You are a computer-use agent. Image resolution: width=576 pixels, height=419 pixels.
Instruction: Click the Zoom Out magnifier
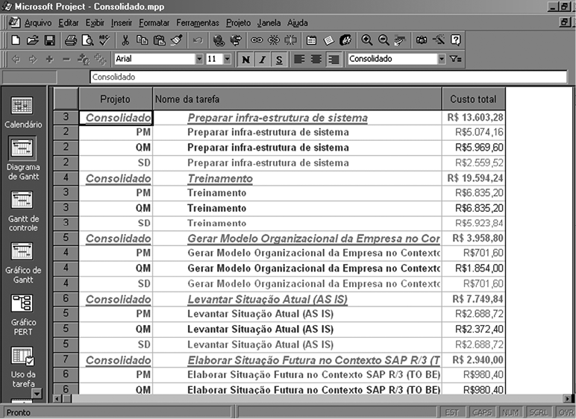click(x=384, y=40)
